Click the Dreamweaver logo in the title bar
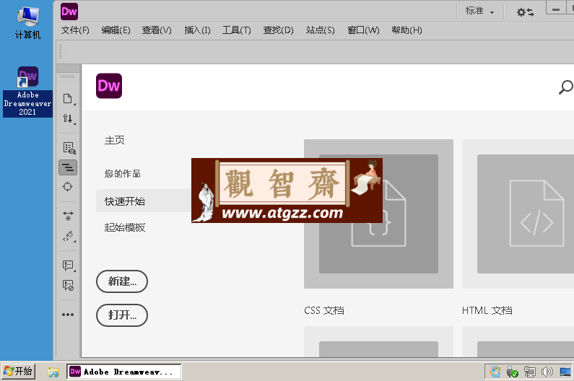574x381 pixels. (x=69, y=12)
